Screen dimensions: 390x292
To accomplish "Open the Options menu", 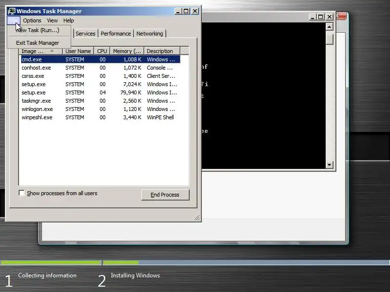I will click(x=32, y=20).
